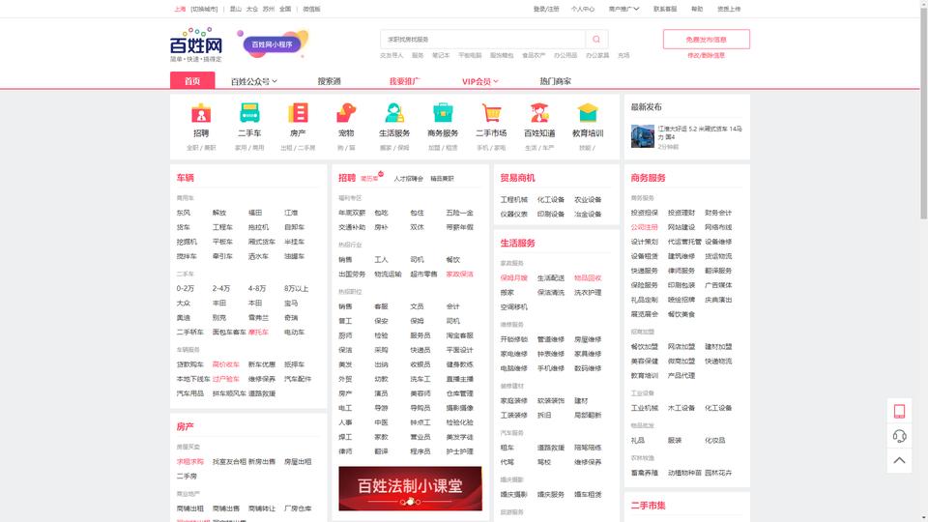
Task: Click 东风 under commercial vehicles
Action: coord(184,213)
